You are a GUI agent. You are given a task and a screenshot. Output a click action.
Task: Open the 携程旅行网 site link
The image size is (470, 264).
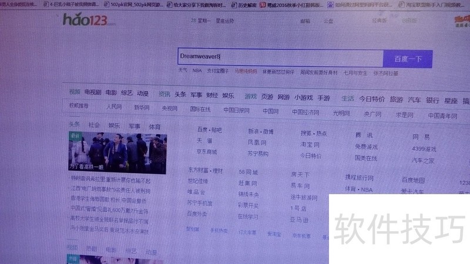pos(359,178)
